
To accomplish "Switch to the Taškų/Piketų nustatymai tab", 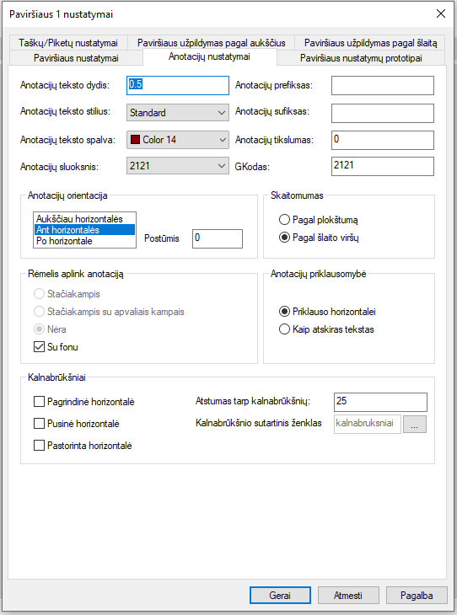I will (68, 43).
